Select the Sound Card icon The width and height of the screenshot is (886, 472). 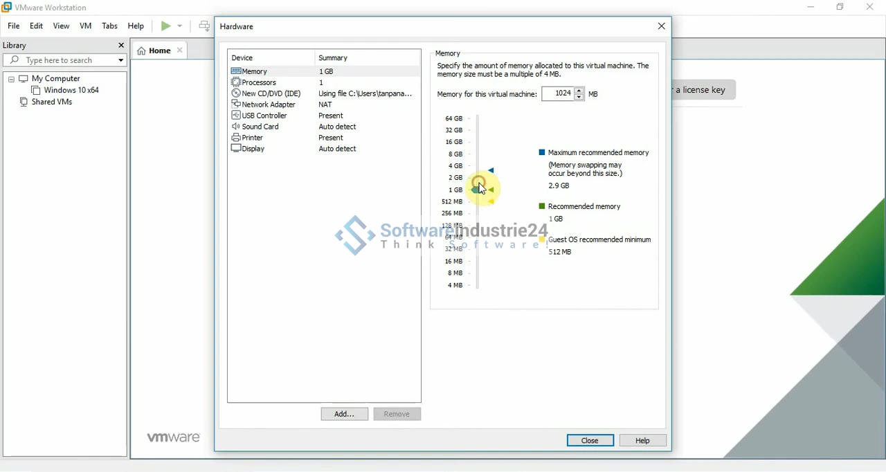click(x=236, y=127)
